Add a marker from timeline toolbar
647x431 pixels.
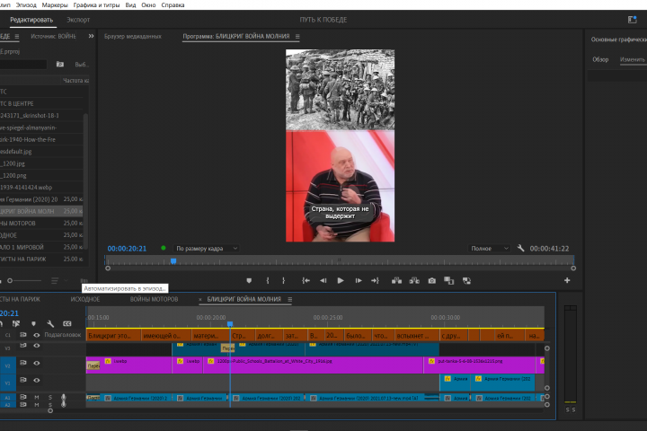click(x=34, y=324)
